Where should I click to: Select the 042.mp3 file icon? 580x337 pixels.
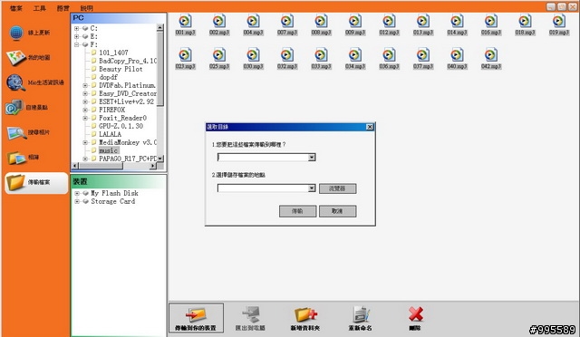point(491,55)
